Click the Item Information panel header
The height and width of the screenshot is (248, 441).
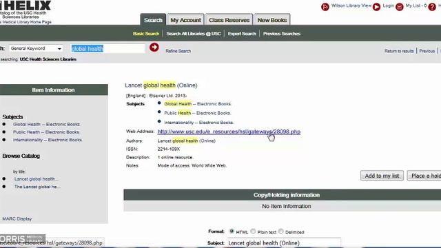point(54,90)
